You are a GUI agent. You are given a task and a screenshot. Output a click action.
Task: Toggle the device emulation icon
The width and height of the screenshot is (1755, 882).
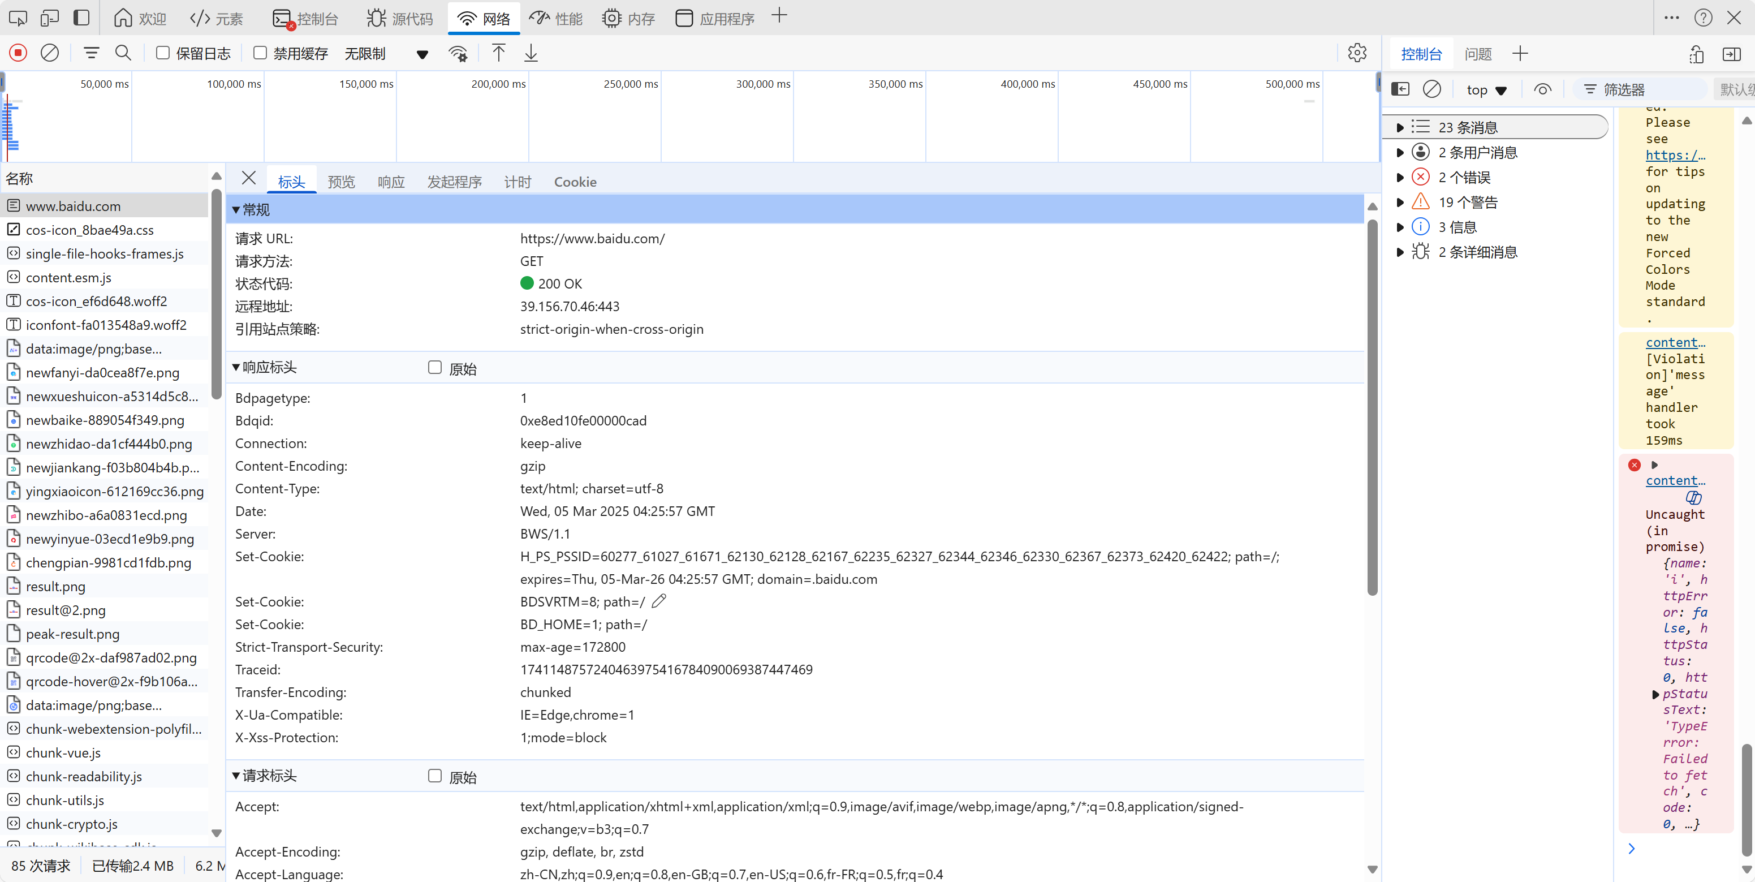click(x=49, y=18)
